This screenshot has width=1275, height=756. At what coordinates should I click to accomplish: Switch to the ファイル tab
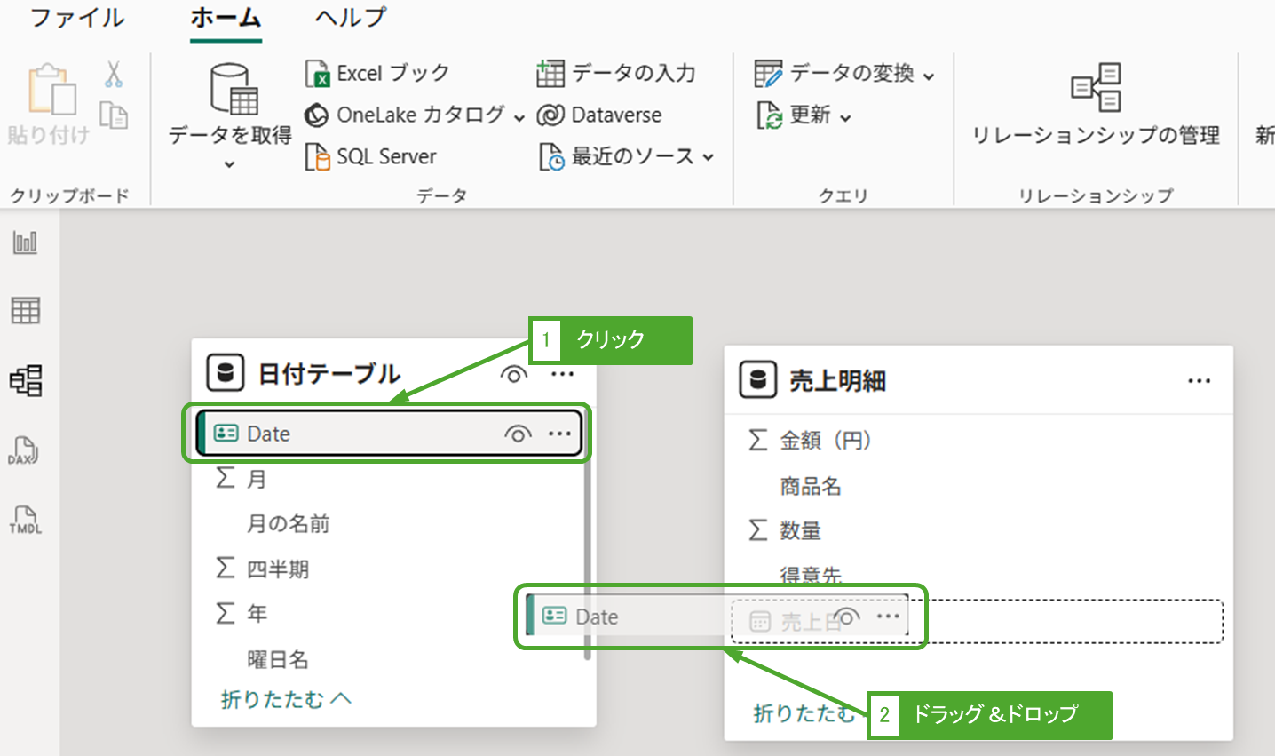pos(77,18)
